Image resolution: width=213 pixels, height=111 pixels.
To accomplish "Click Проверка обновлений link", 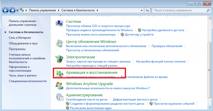I will [167, 46].
